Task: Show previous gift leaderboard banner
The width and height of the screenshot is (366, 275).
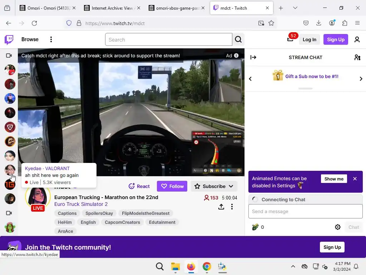Action: pos(250,79)
